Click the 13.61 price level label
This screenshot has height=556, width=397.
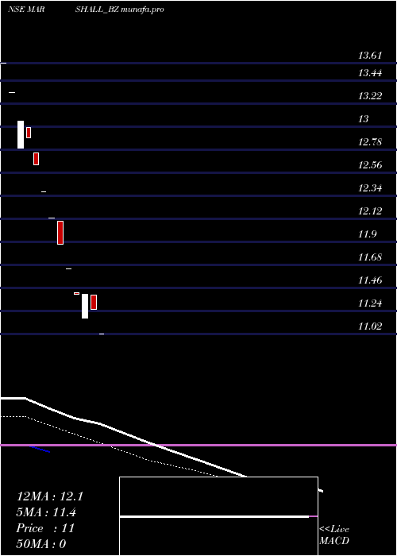coord(370,56)
